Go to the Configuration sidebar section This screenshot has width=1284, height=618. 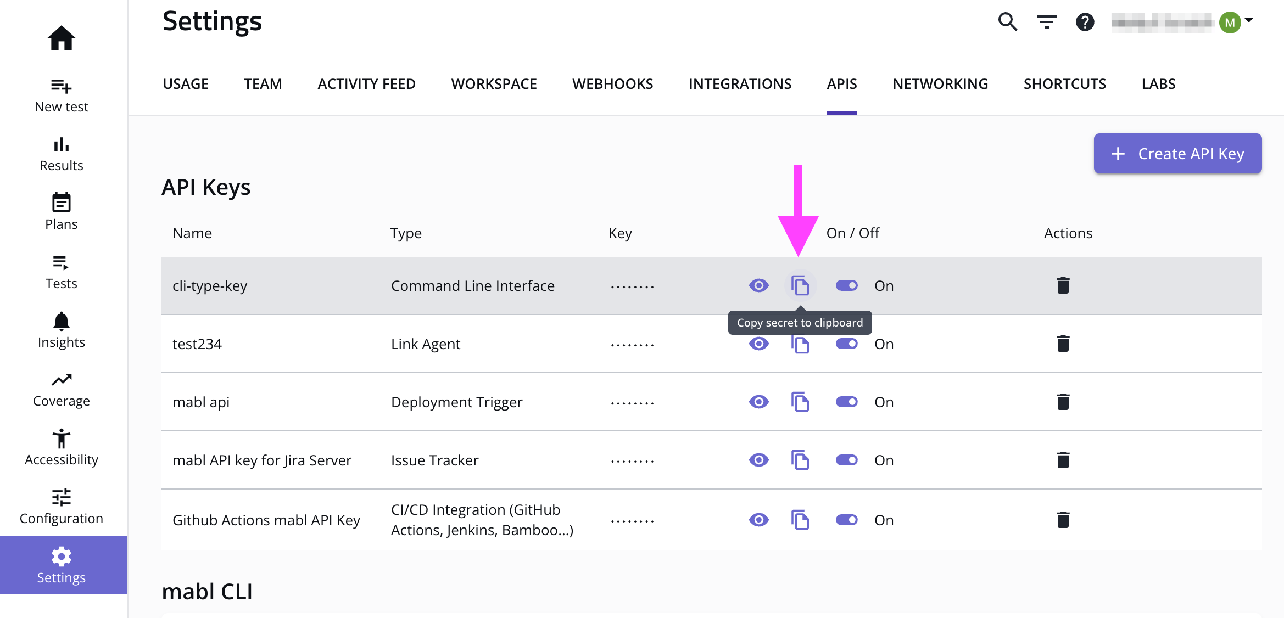point(61,507)
